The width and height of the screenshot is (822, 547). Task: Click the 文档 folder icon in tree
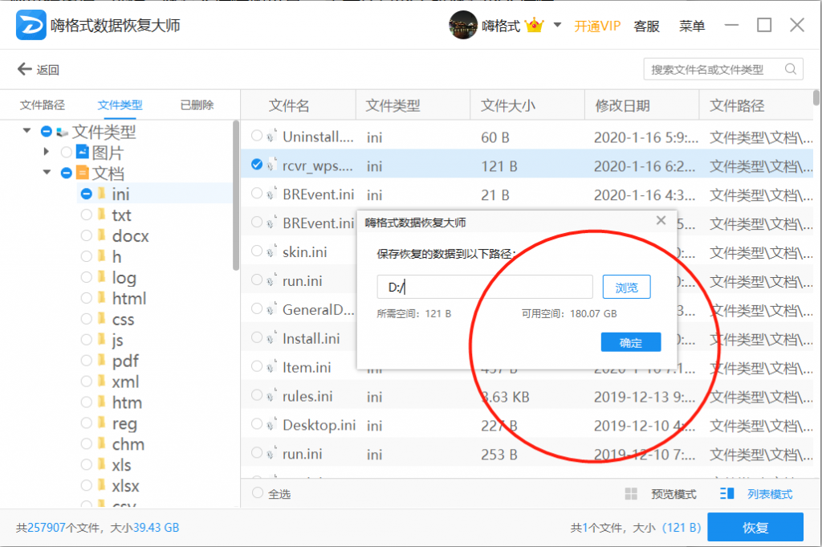[83, 173]
